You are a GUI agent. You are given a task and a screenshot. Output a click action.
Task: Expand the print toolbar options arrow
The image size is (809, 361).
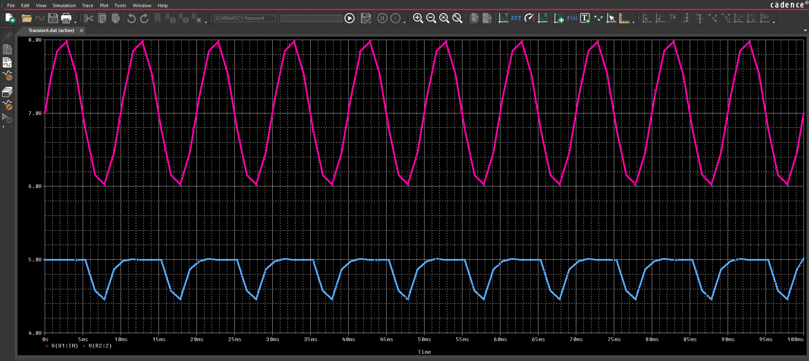point(75,22)
